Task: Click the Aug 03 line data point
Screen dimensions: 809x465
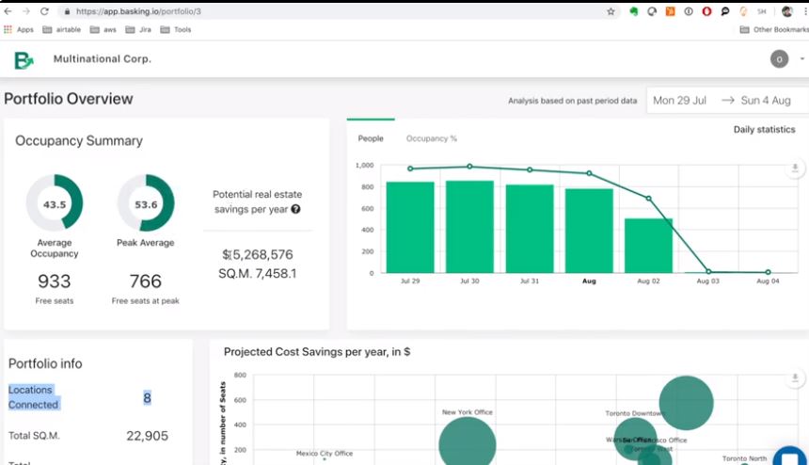Action: 708,271
